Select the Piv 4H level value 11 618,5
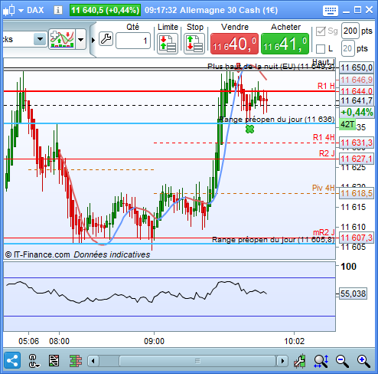Image resolution: width=378 pixels, height=374 pixels. [357, 193]
